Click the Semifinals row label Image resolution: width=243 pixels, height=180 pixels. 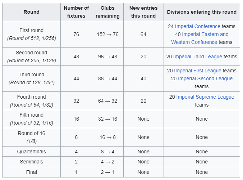pos(32,162)
